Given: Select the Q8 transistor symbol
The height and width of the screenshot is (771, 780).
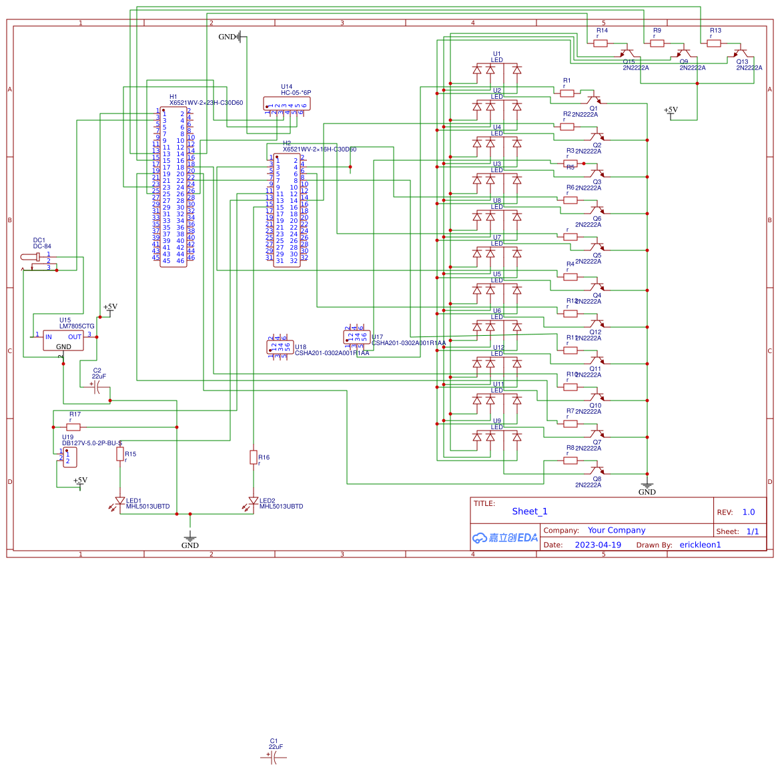Looking at the screenshot, I should click(597, 471).
